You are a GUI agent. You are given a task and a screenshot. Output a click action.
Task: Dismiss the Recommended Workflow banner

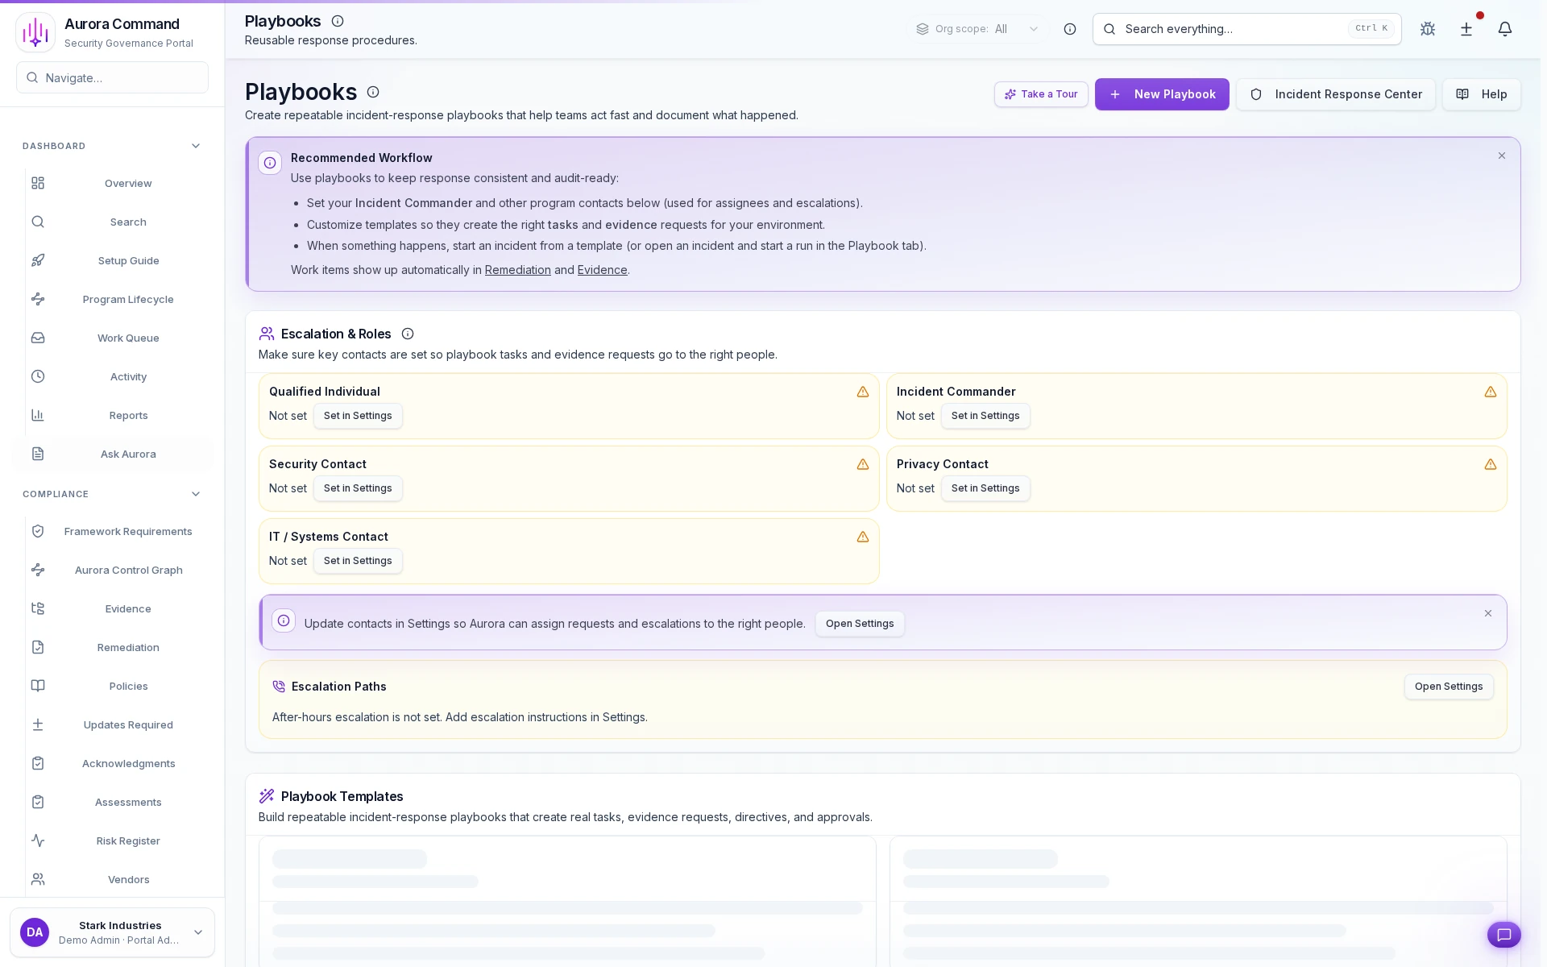(x=1501, y=156)
